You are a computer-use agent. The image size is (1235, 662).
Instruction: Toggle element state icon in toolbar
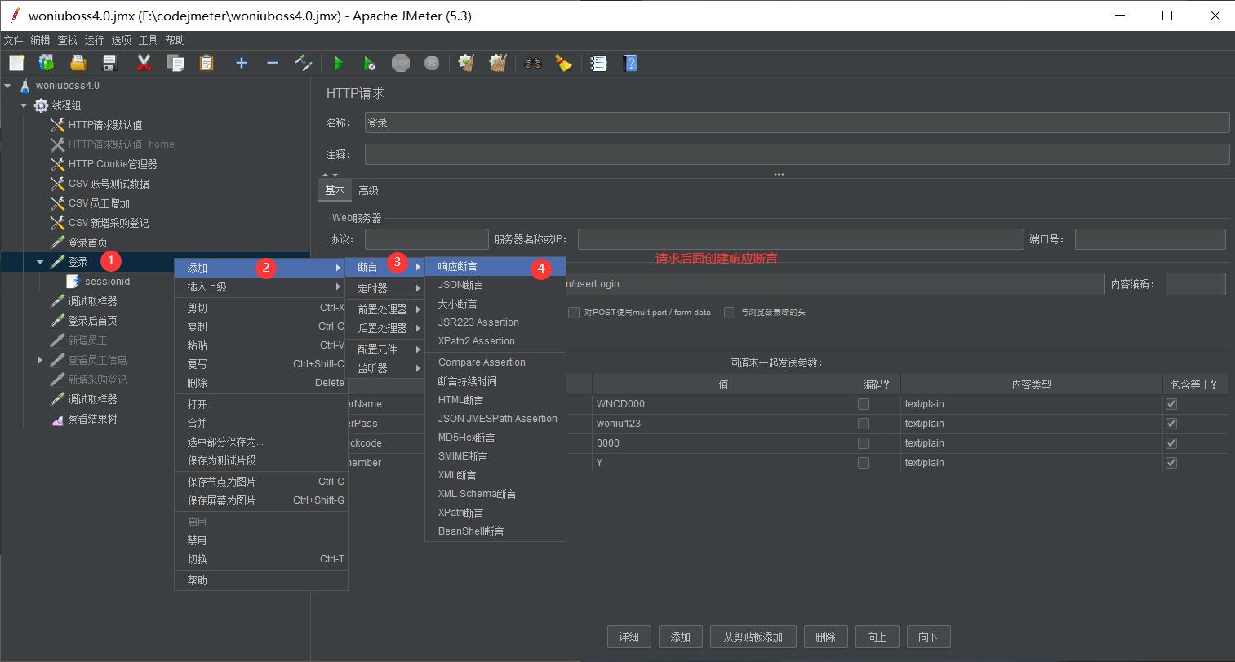point(304,63)
